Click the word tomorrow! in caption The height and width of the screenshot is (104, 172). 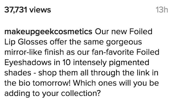tap(52, 83)
